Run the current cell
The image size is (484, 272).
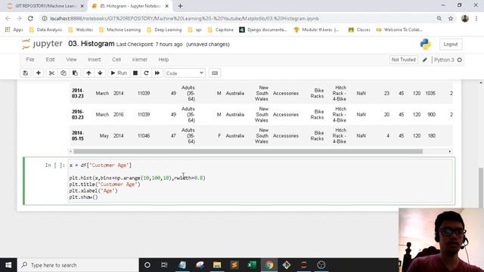click(119, 73)
